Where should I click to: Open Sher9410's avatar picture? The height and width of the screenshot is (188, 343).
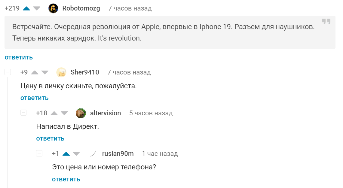(x=61, y=72)
